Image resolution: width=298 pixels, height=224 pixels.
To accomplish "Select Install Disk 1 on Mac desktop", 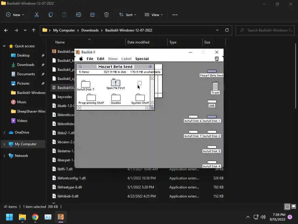I will click(x=212, y=119).
